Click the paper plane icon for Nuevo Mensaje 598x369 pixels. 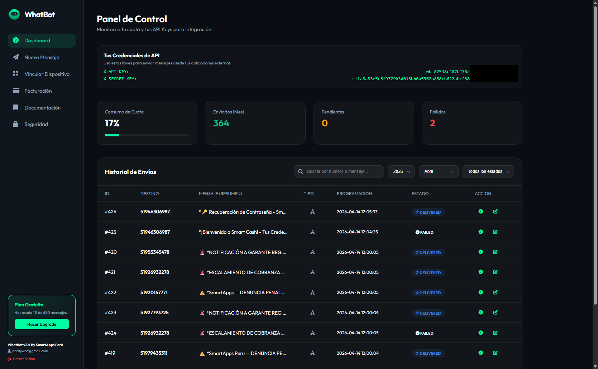(x=16, y=57)
